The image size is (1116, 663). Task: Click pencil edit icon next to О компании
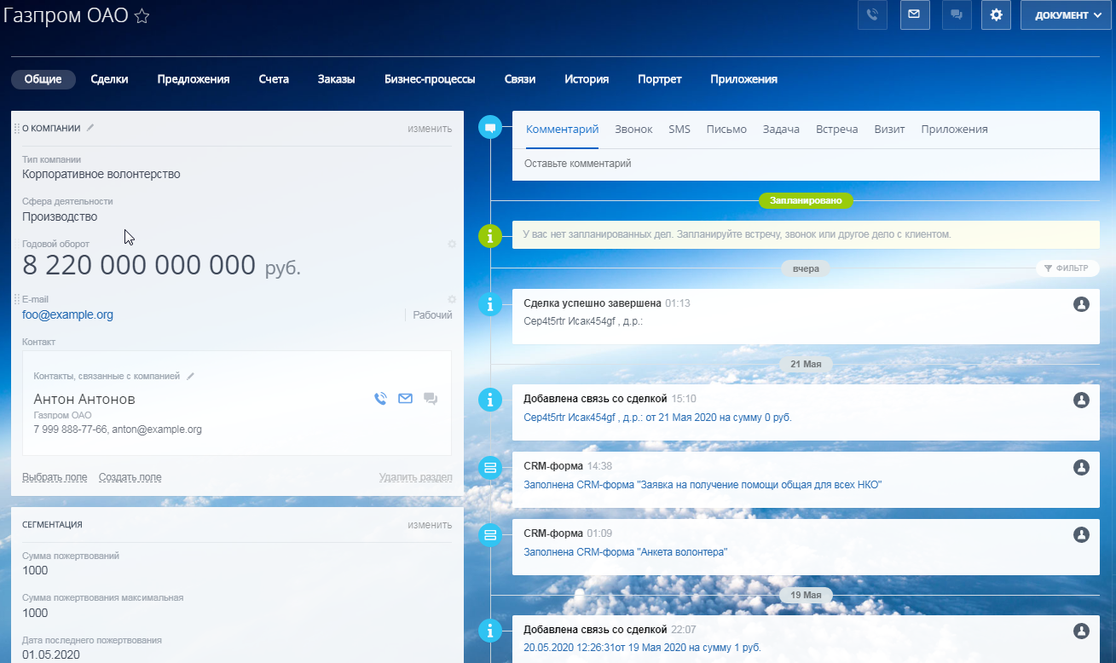(90, 128)
